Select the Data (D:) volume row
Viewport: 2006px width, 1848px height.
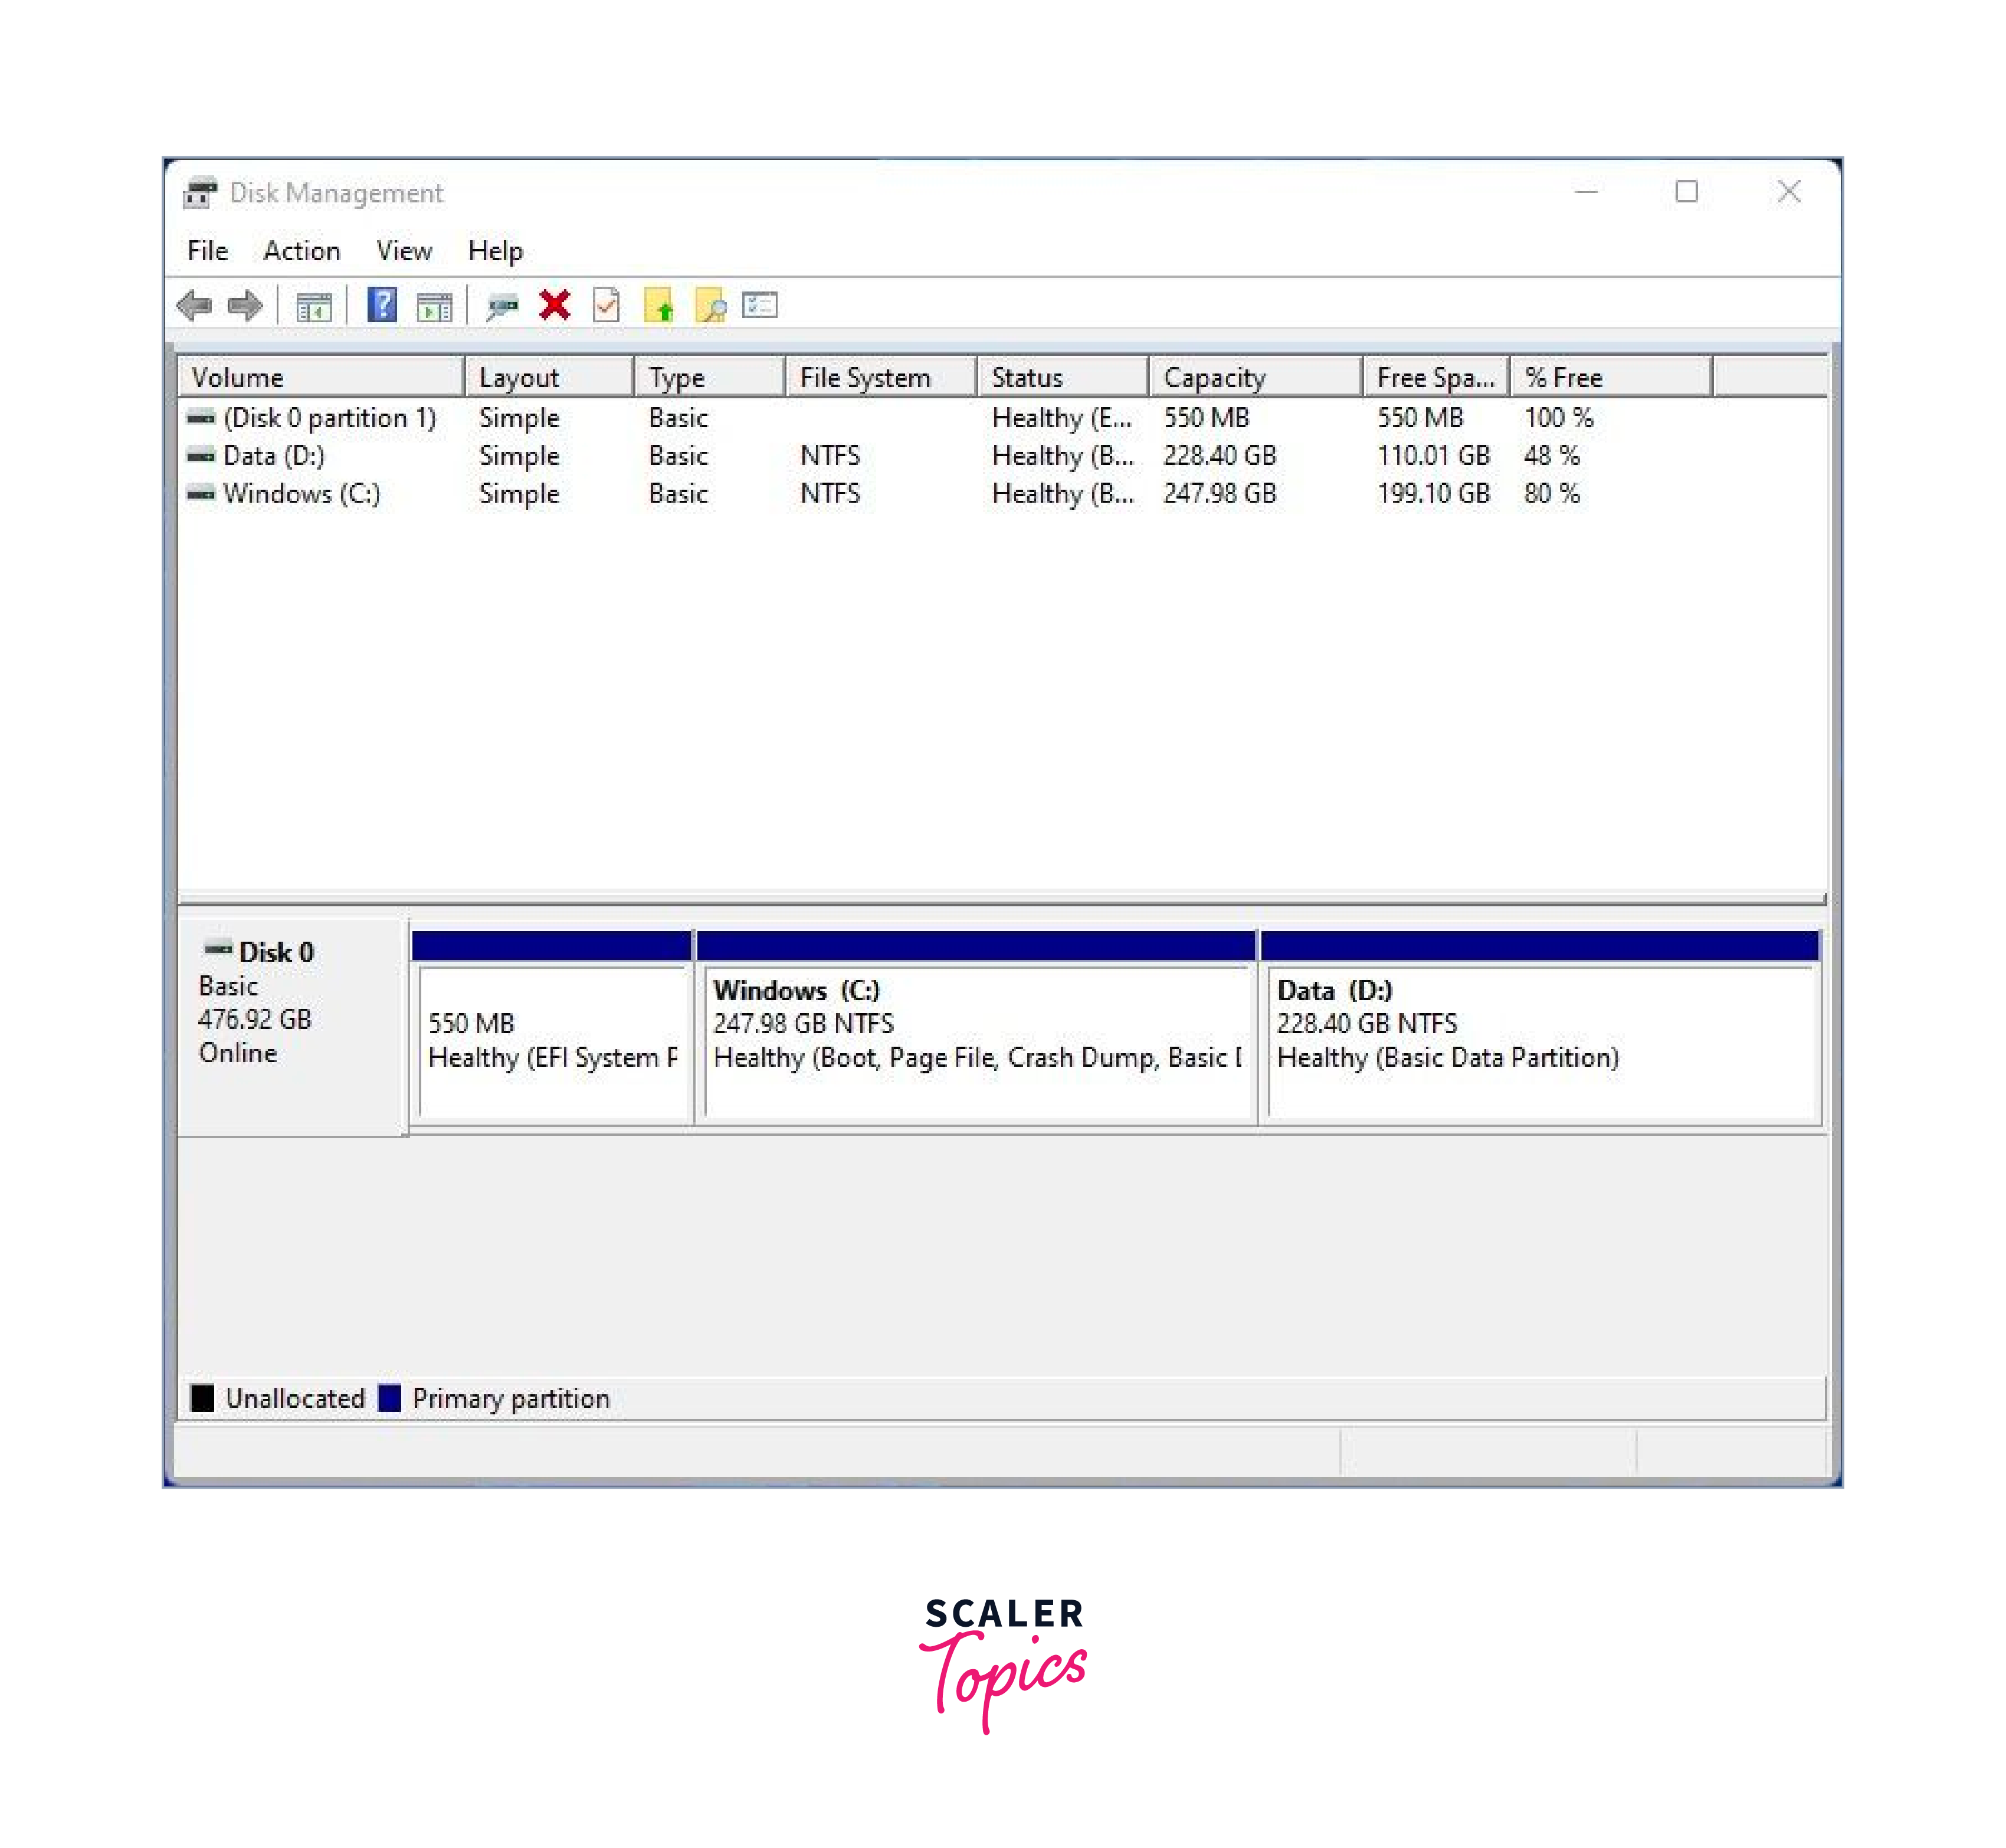coord(273,456)
